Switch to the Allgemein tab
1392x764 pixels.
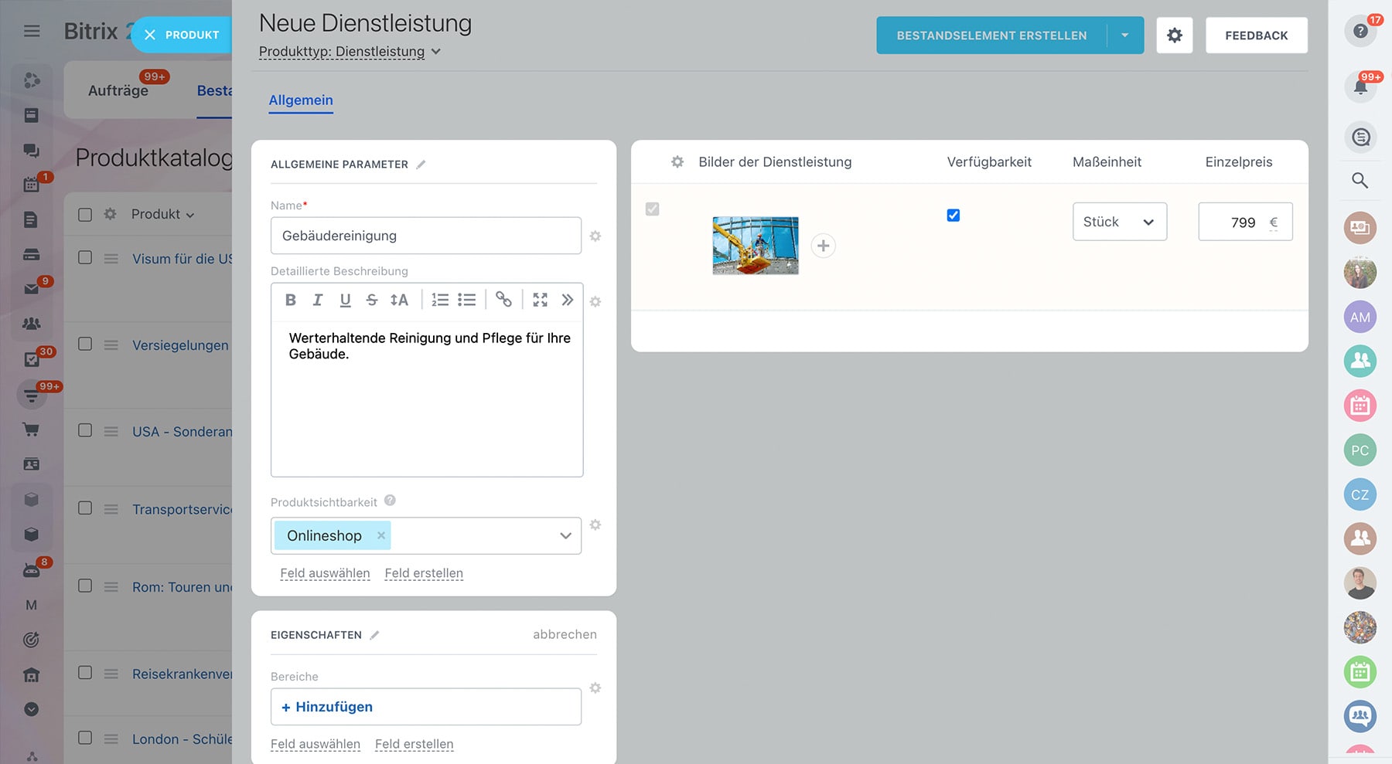301,100
